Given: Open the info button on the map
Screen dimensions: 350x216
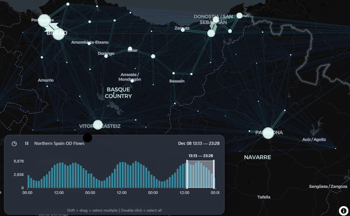Looking at the screenshot, I should tap(343, 211).
